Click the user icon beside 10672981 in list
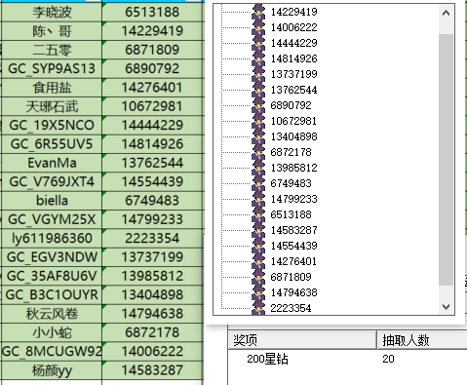This screenshot has height=385, width=467. (258, 121)
